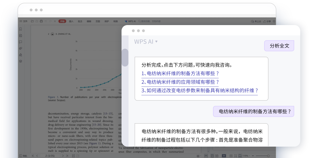Click the 分享 share button

tap(267, 21)
